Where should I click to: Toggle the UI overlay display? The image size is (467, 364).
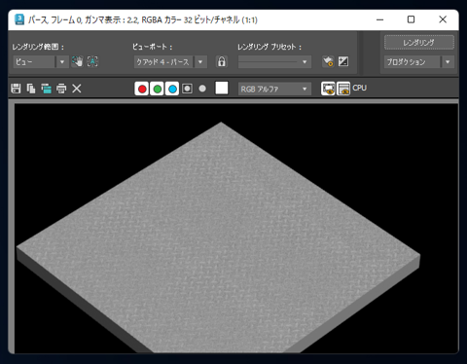[x=328, y=89]
